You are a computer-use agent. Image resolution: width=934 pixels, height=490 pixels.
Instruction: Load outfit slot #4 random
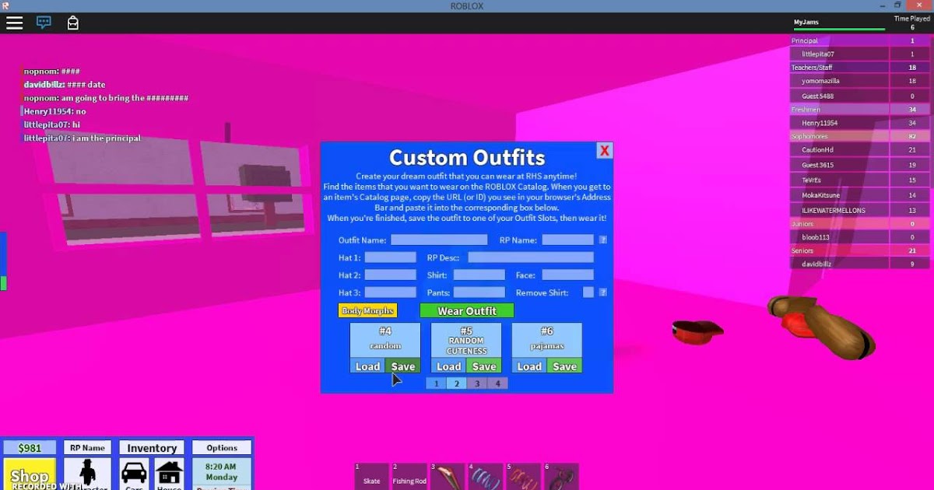pyautogui.click(x=368, y=366)
